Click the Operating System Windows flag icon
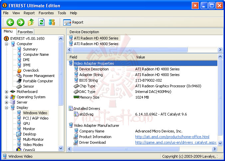Image resolution: width=225 pixels, height=161 pixels. 13,97
